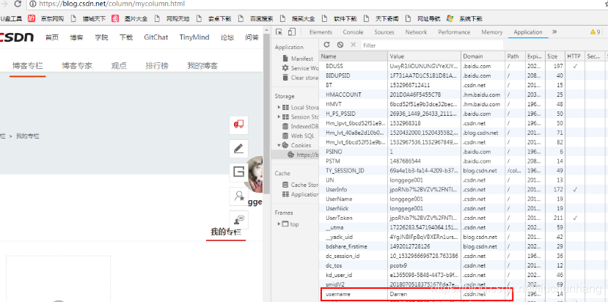Reload the browser page

click(18, 4)
